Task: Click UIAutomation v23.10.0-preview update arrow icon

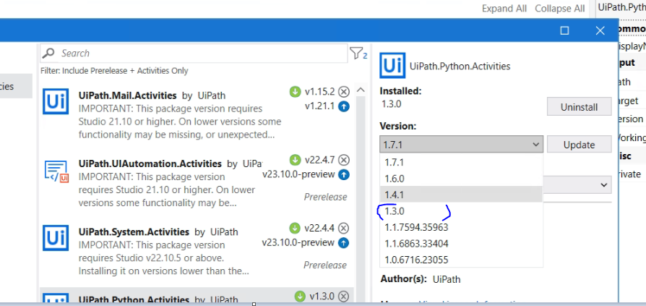Action: pos(344,174)
